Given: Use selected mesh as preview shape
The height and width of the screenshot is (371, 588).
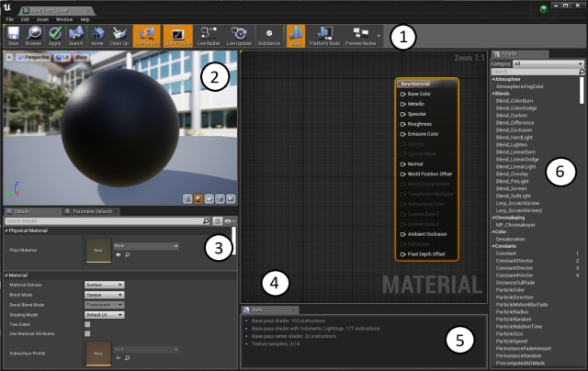Looking at the screenshot, I should [x=231, y=198].
